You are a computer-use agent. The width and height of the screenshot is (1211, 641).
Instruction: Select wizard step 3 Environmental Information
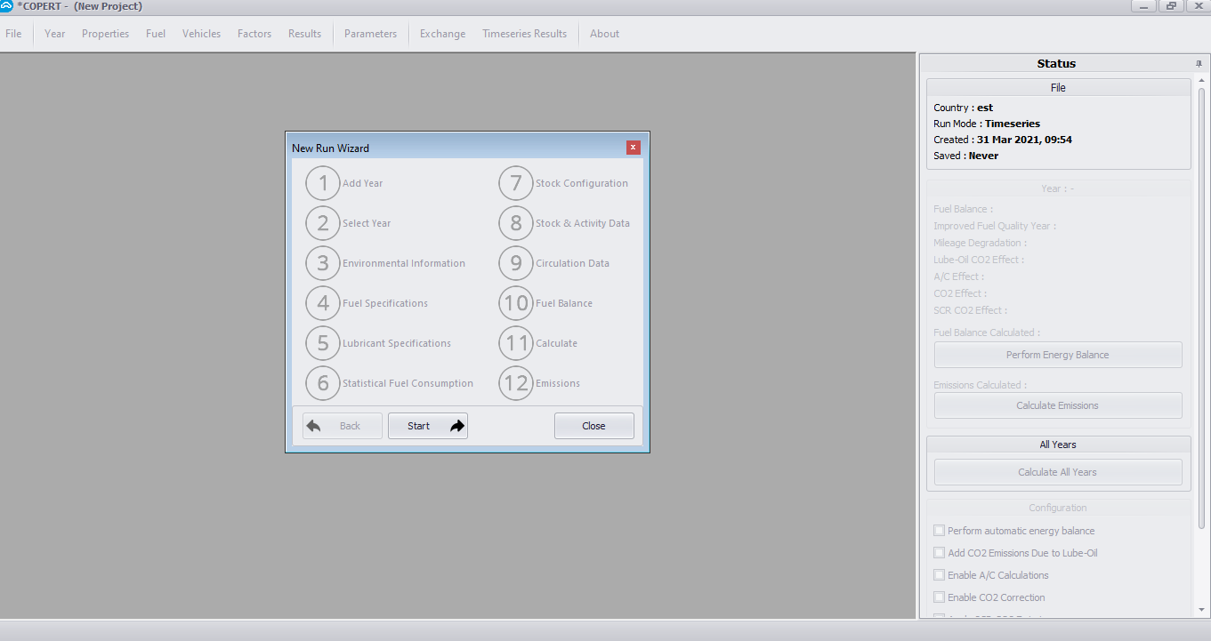(x=324, y=263)
